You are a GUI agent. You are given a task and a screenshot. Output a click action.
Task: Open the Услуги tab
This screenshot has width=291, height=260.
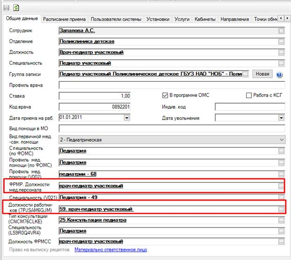point(182,19)
